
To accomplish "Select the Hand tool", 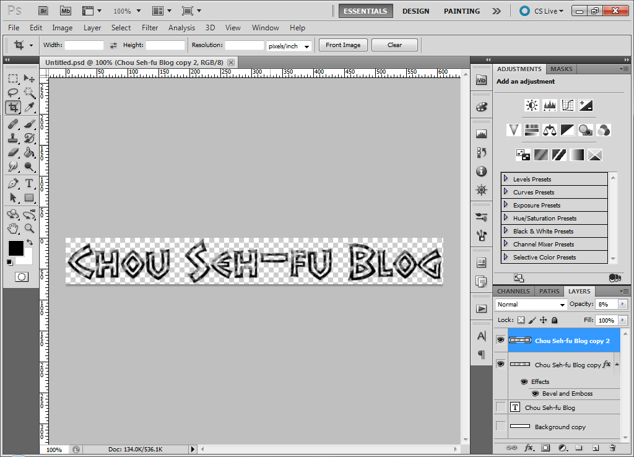I will tap(13, 228).
